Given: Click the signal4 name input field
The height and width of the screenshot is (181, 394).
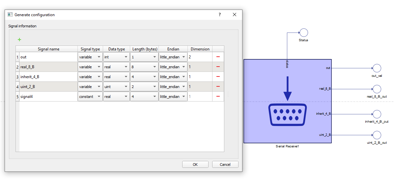Looking at the screenshot, I should [x=48, y=97].
